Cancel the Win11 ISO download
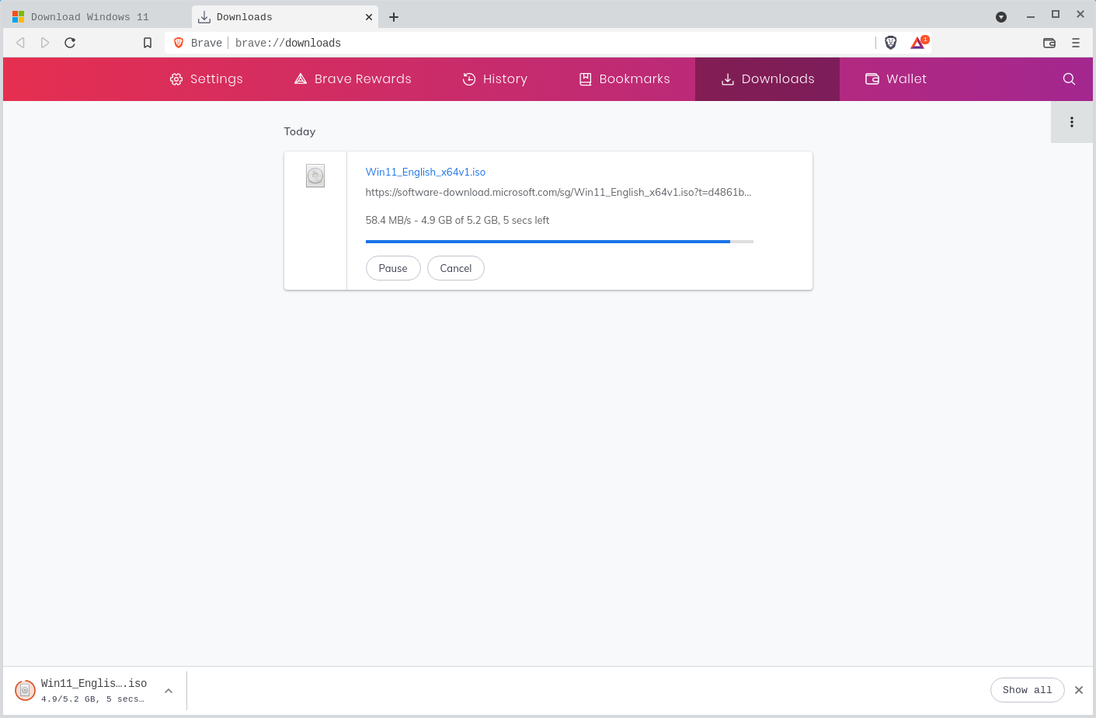The image size is (1096, 718). point(456,268)
